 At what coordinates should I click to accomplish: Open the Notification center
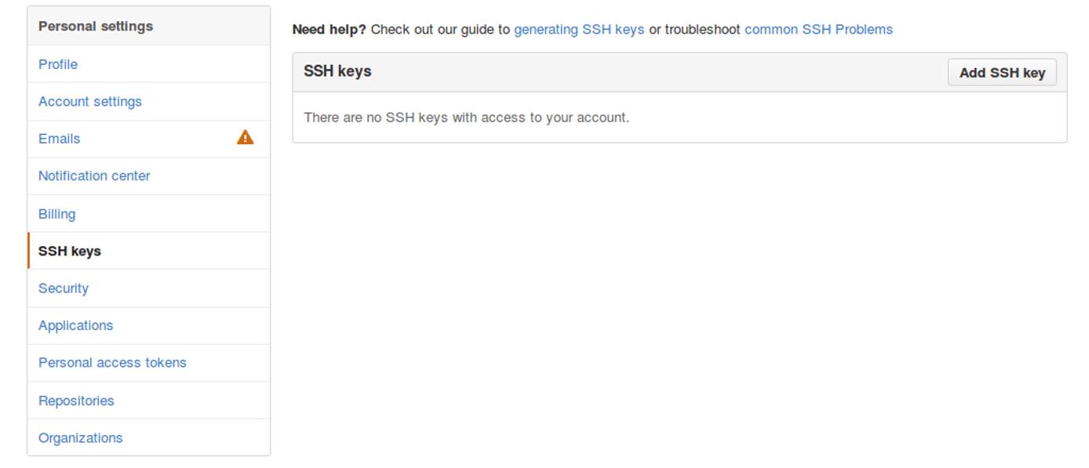click(94, 176)
